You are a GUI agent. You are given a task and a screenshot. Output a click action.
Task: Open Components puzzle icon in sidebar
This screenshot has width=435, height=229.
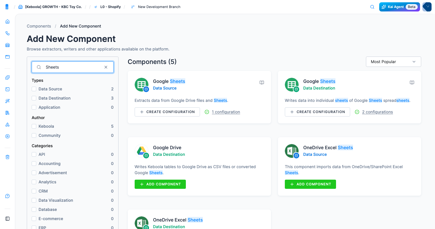click(7, 77)
